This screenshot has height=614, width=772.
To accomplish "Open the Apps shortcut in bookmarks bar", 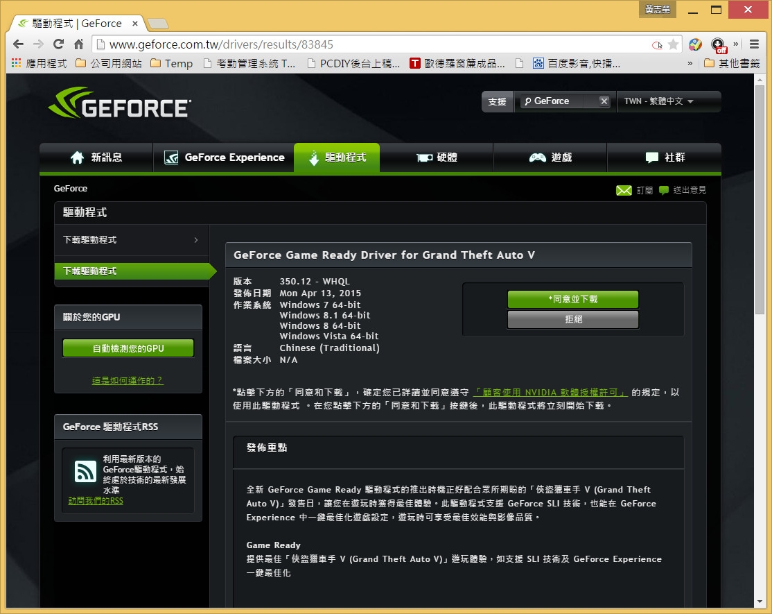I will tap(39, 64).
